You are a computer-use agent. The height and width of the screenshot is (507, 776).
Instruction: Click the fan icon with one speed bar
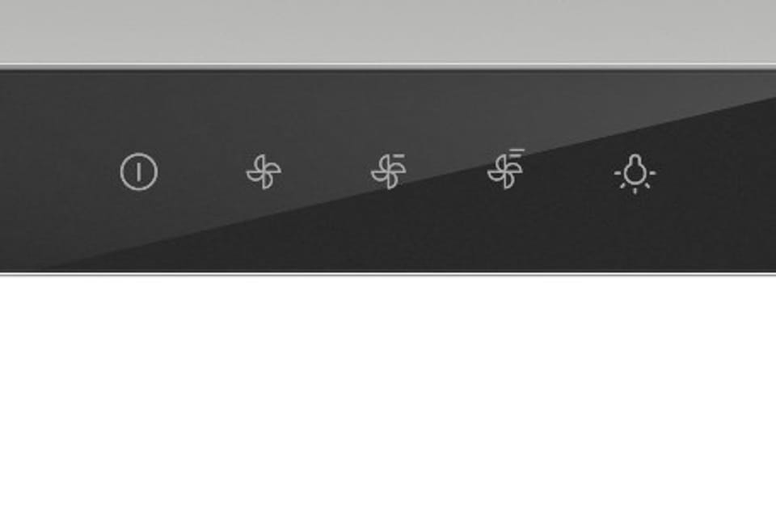[389, 171]
